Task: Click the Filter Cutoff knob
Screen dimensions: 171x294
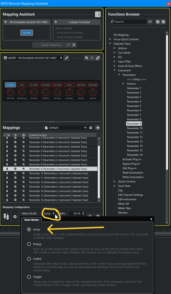Action: (10, 92)
